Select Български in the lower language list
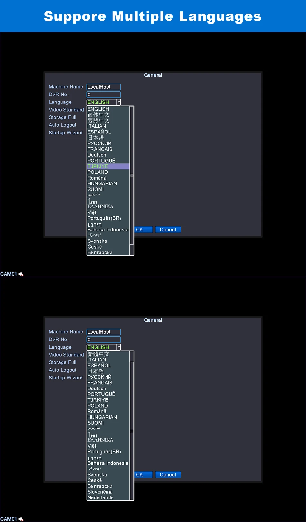The width and height of the screenshot is (306, 522). (x=108, y=486)
